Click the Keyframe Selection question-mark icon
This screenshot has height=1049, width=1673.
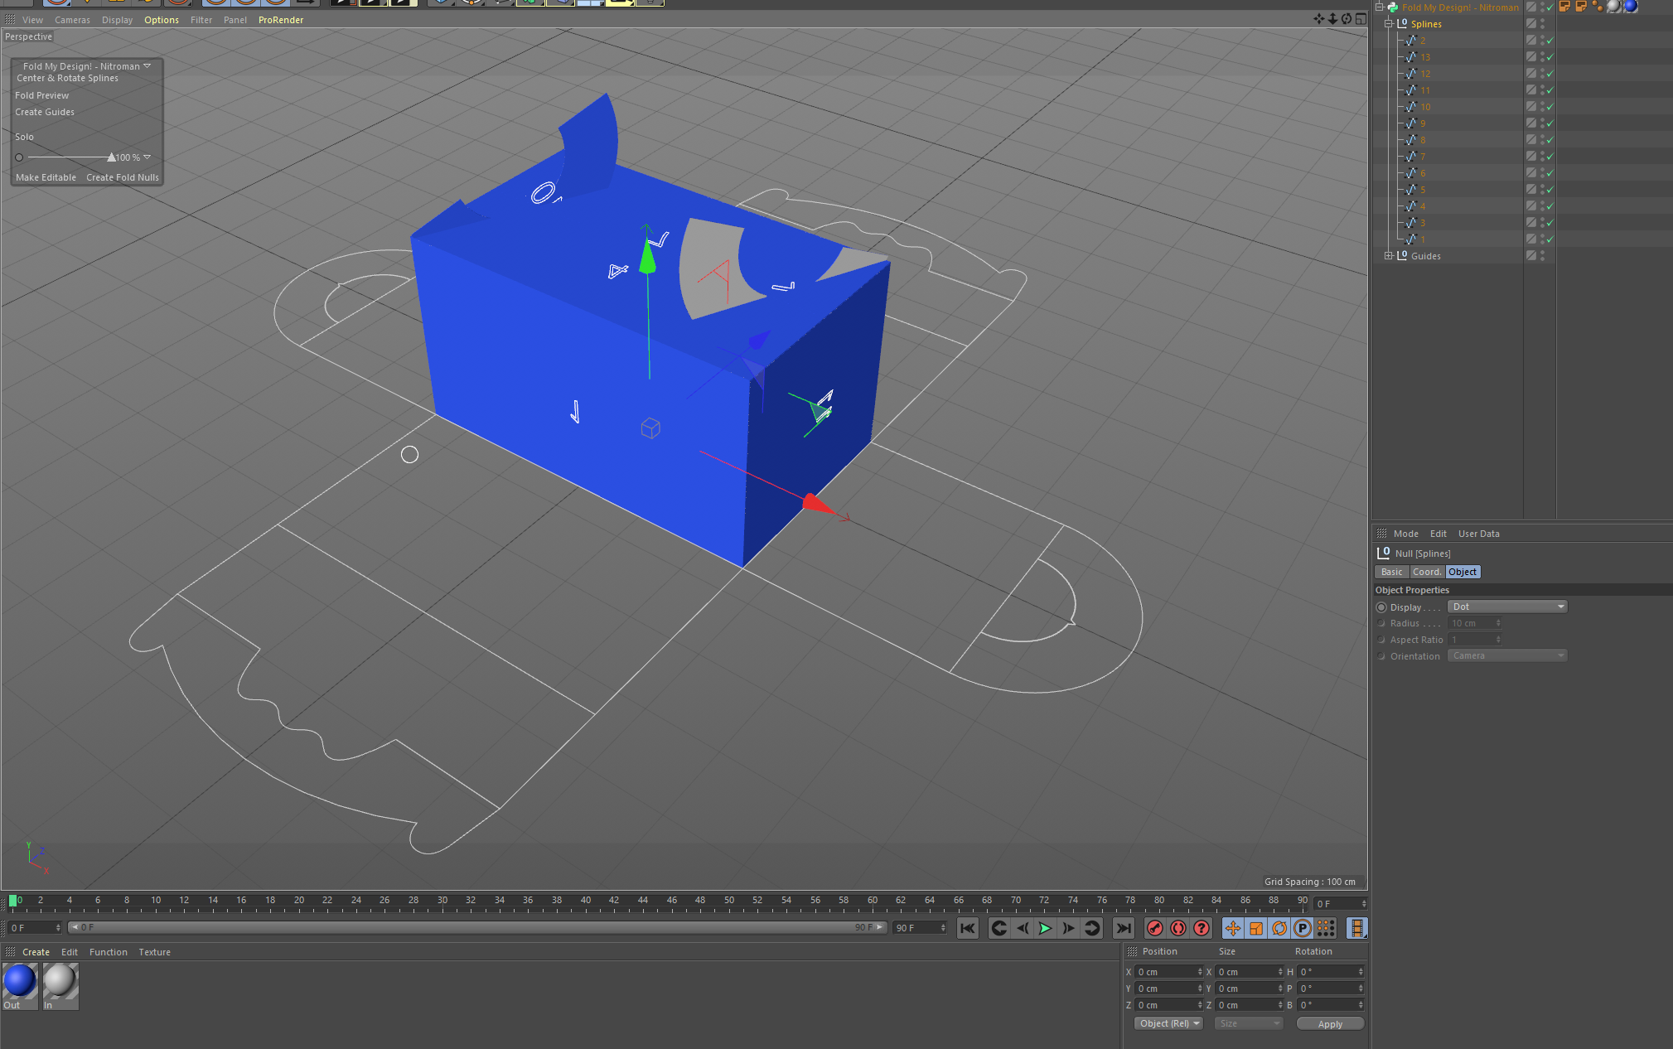point(1202,928)
